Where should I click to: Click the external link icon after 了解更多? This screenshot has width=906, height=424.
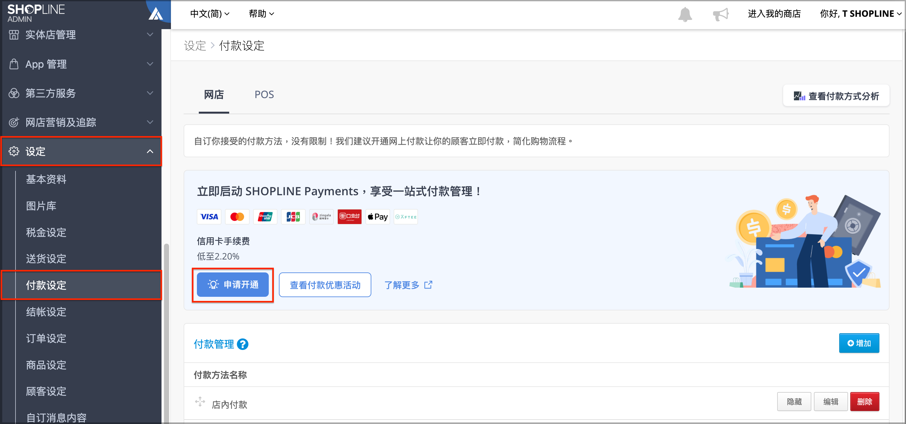tap(428, 285)
